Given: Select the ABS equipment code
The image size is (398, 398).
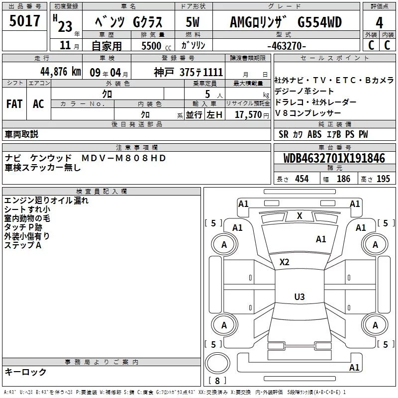Looking at the screenshot, I should click(314, 134).
